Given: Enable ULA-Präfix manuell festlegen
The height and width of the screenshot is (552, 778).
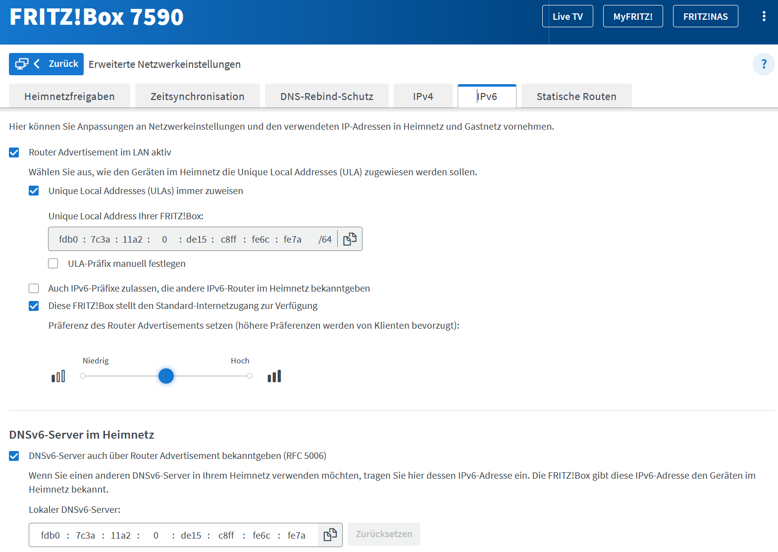Looking at the screenshot, I should 53,263.
